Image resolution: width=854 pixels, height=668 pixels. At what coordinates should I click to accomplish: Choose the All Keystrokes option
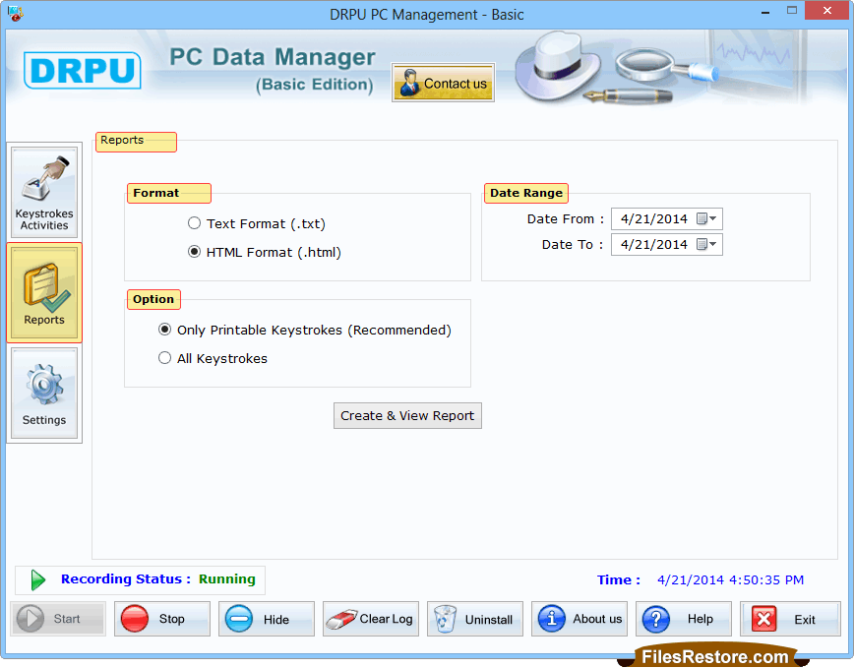pos(164,358)
